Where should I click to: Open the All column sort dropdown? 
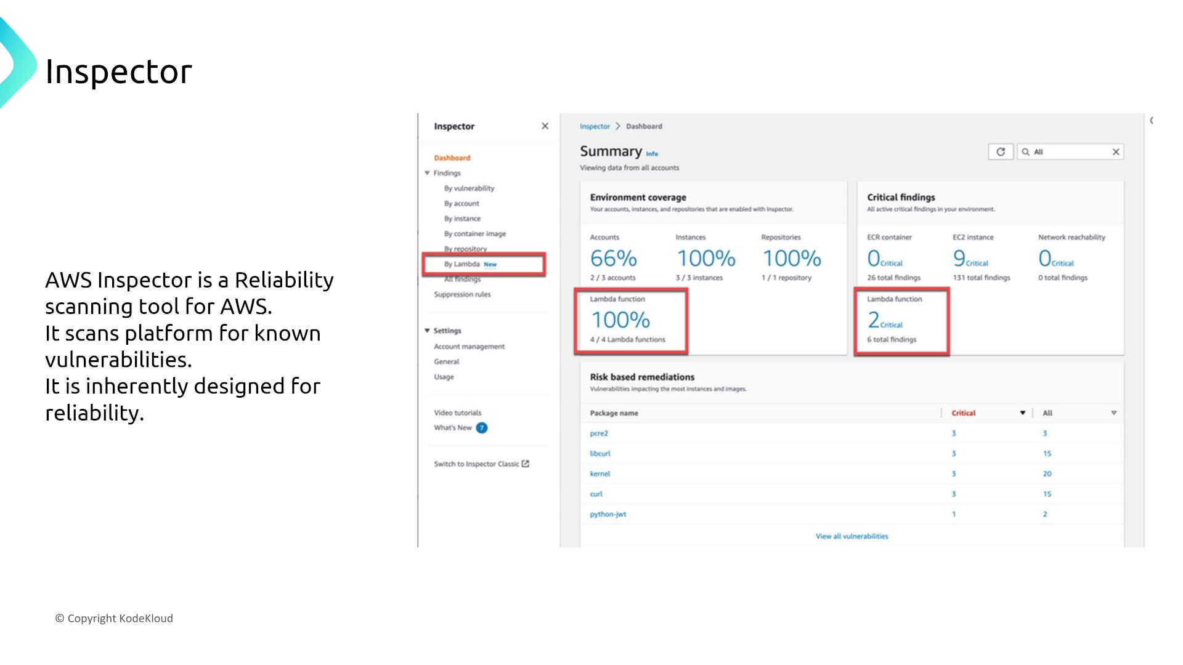tap(1113, 413)
